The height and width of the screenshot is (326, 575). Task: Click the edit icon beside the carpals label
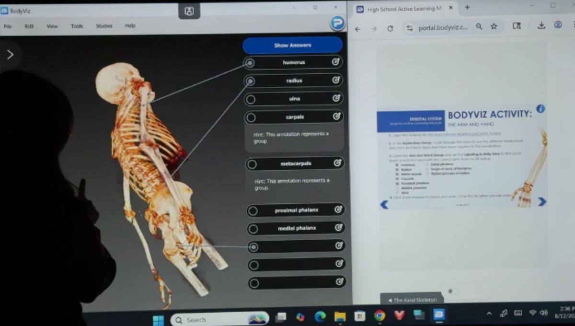pos(337,116)
